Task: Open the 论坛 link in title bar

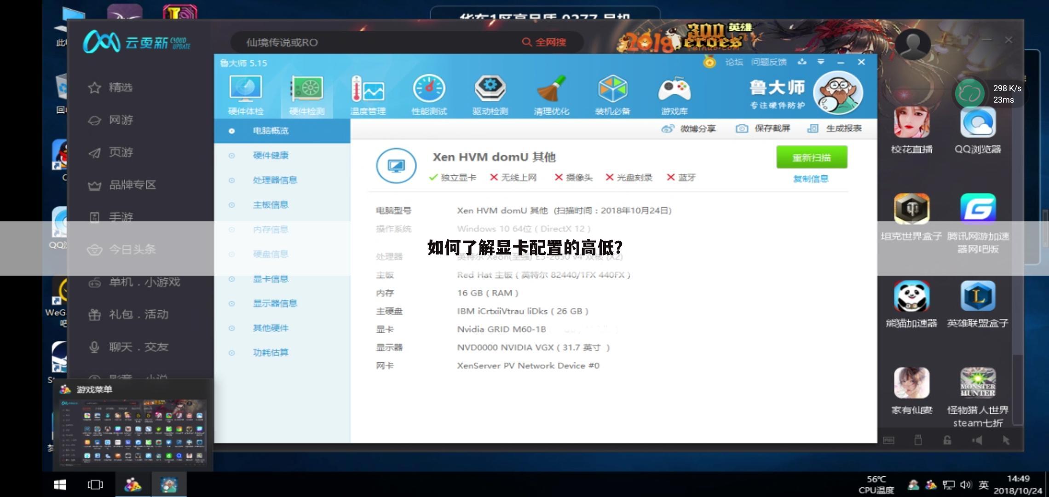Action: [734, 62]
